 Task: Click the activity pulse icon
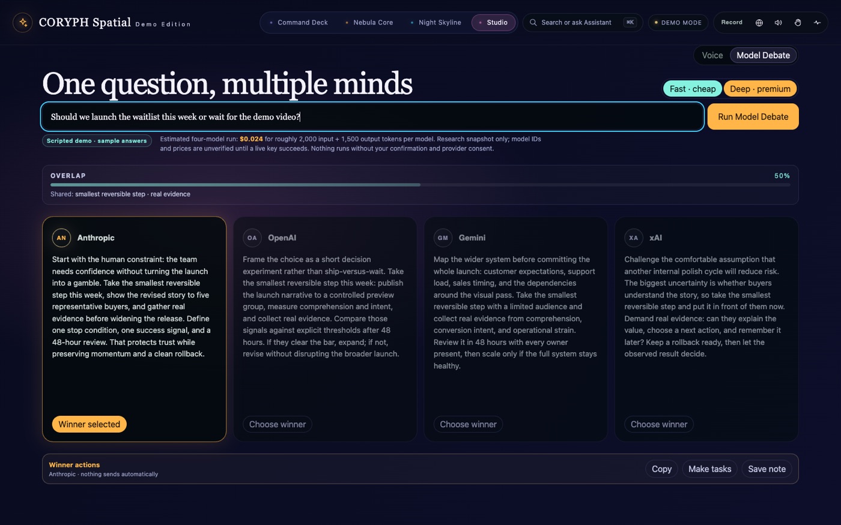[x=817, y=23]
